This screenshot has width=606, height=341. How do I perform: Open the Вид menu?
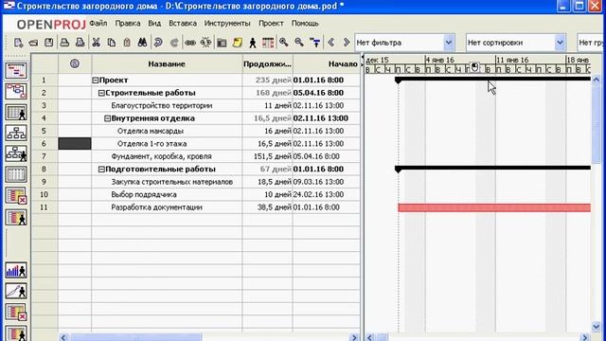154,24
